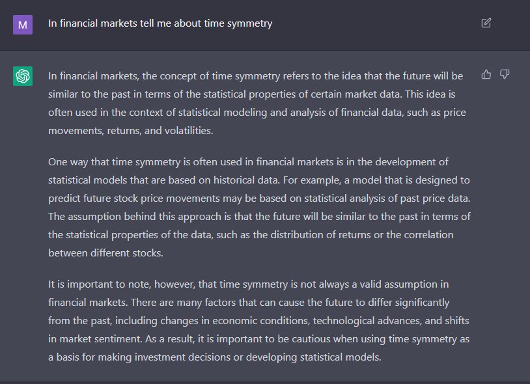Dislike the response with thumbs down
The height and width of the screenshot is (384, 530).
click(x=504, y=75)
